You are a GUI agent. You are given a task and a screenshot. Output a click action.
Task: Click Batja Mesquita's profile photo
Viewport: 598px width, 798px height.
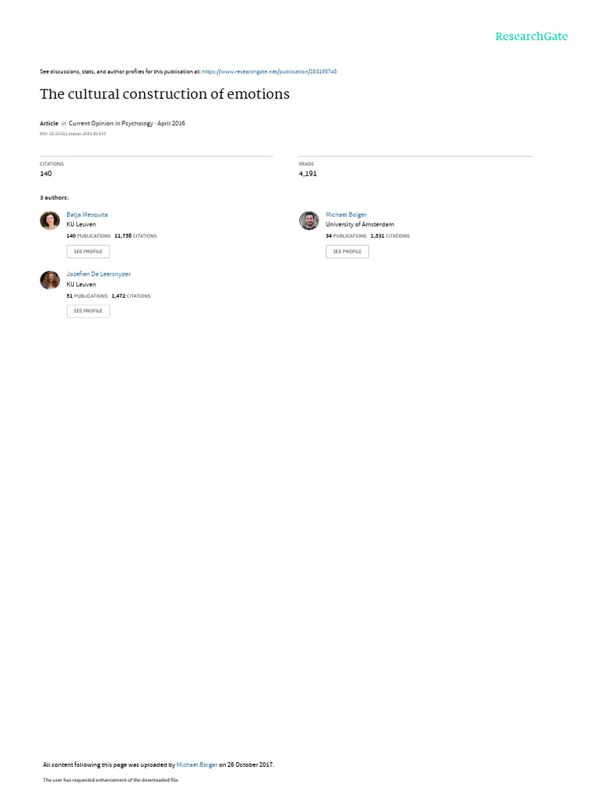(50, 221)
